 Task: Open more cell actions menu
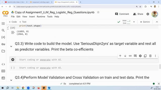155,56
